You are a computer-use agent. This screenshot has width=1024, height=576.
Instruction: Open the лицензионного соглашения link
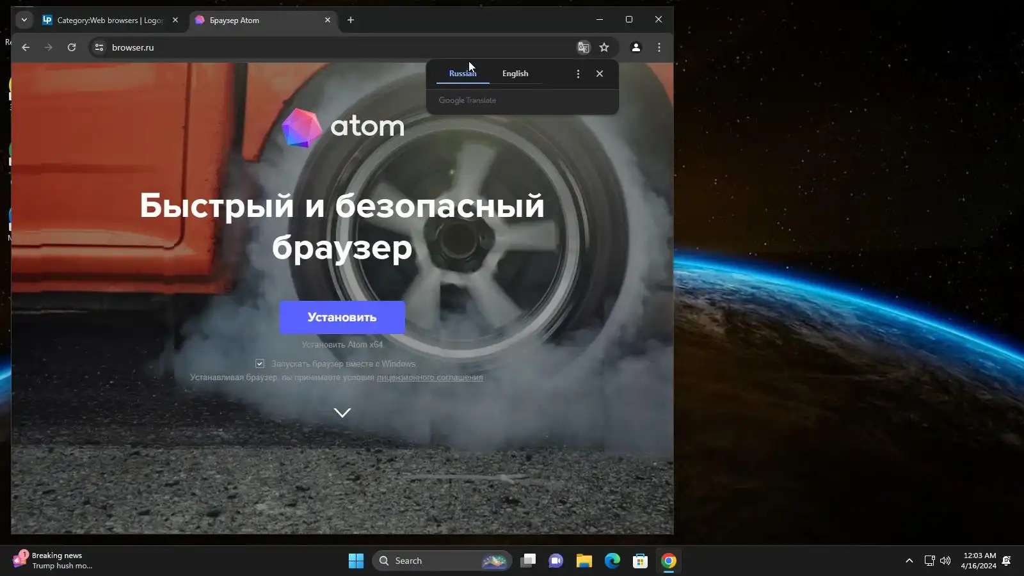430,378
